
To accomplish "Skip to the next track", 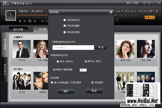I will [x=35, y=21].
